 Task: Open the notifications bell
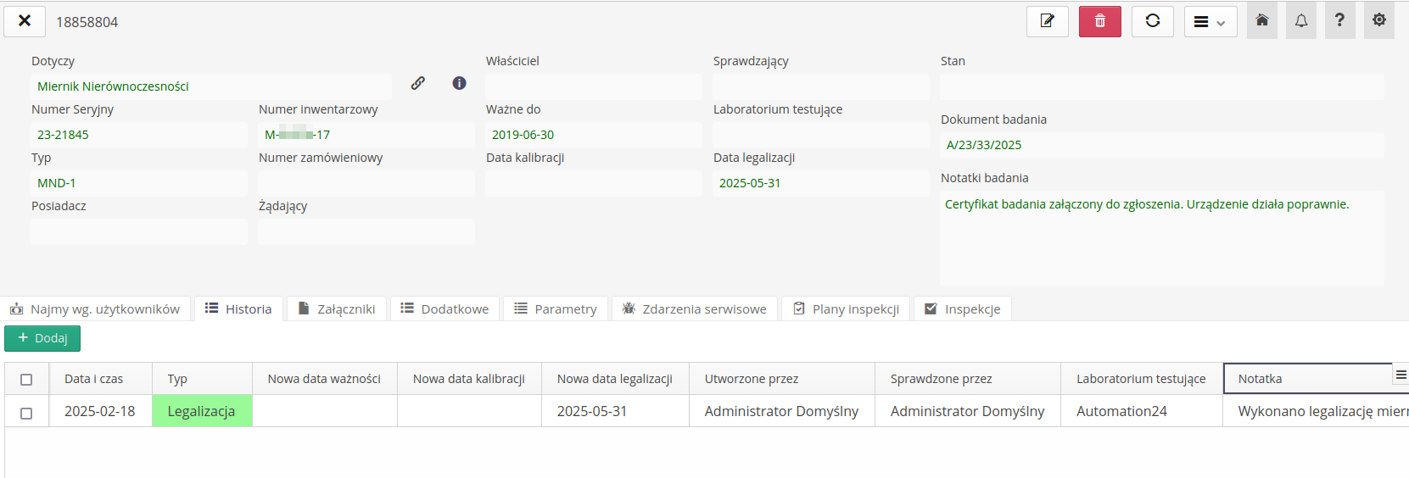[1301, 20]
